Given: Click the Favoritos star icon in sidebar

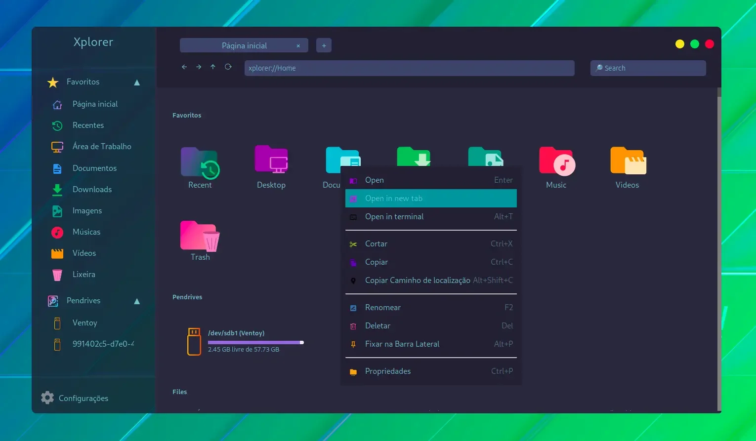Looking at the screenshot, I should pos(53,82).
